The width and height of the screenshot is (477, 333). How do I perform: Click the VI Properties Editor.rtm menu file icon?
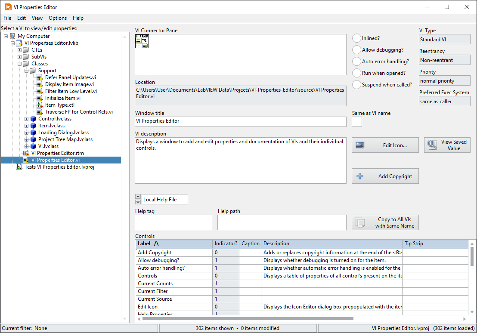[x=26, y=153]
